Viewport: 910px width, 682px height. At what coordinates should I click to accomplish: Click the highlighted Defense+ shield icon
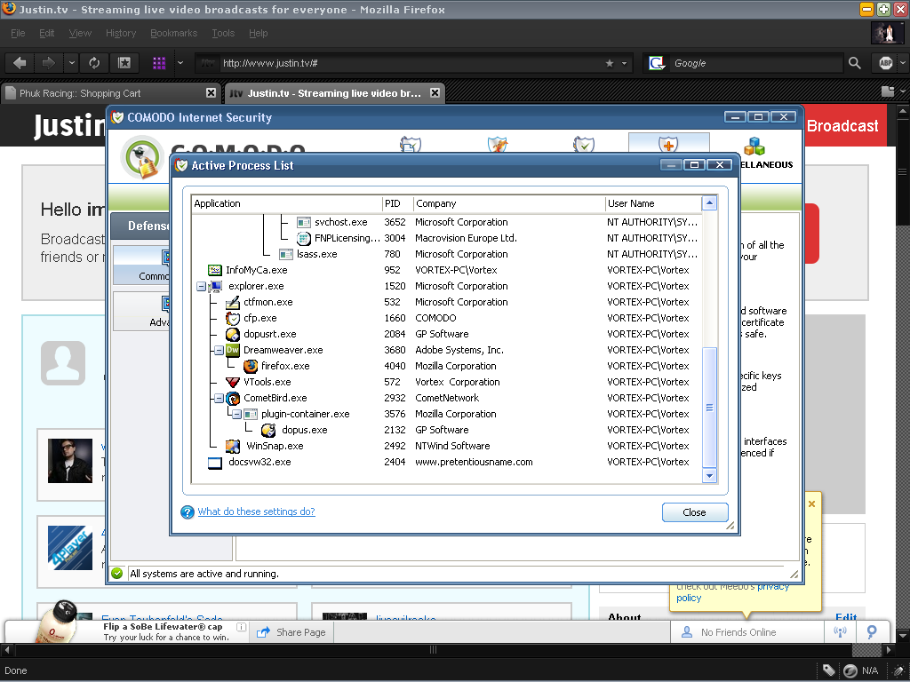668,144
